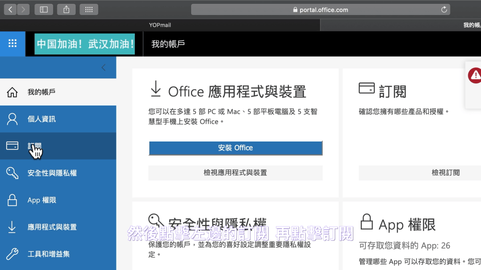Click the App 權限 card heading
This screenshot has width=481, height=270.
click(407, 225)
